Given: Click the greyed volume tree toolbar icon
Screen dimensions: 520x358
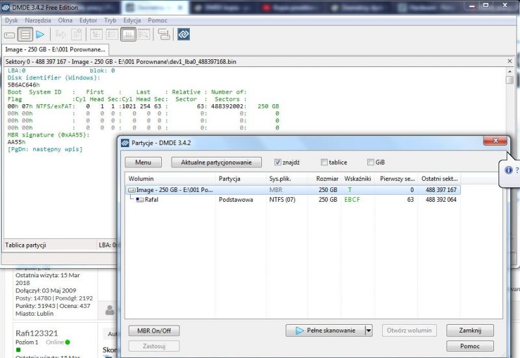Looking at the screenshot, I should [60, 34].
